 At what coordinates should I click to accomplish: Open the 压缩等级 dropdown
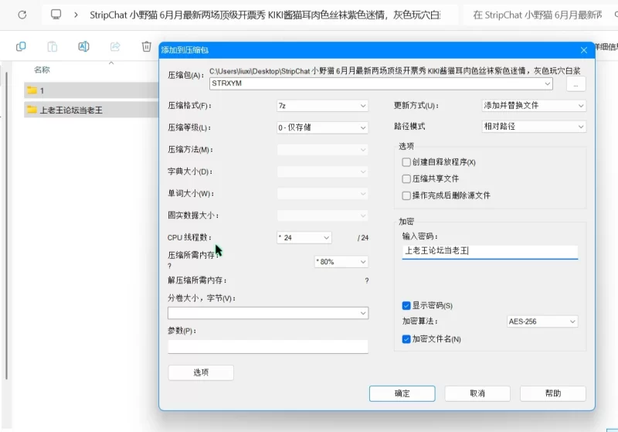coord(322,128)
